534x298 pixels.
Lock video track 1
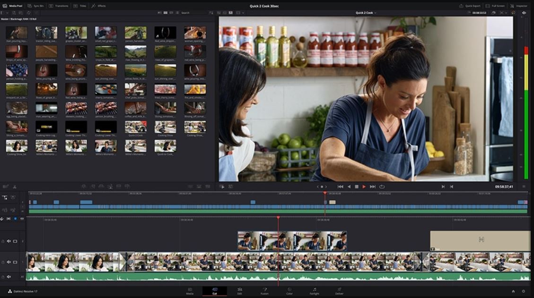click(3, 261)
